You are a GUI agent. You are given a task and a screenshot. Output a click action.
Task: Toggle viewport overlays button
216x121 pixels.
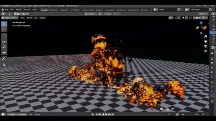[183, 18]
